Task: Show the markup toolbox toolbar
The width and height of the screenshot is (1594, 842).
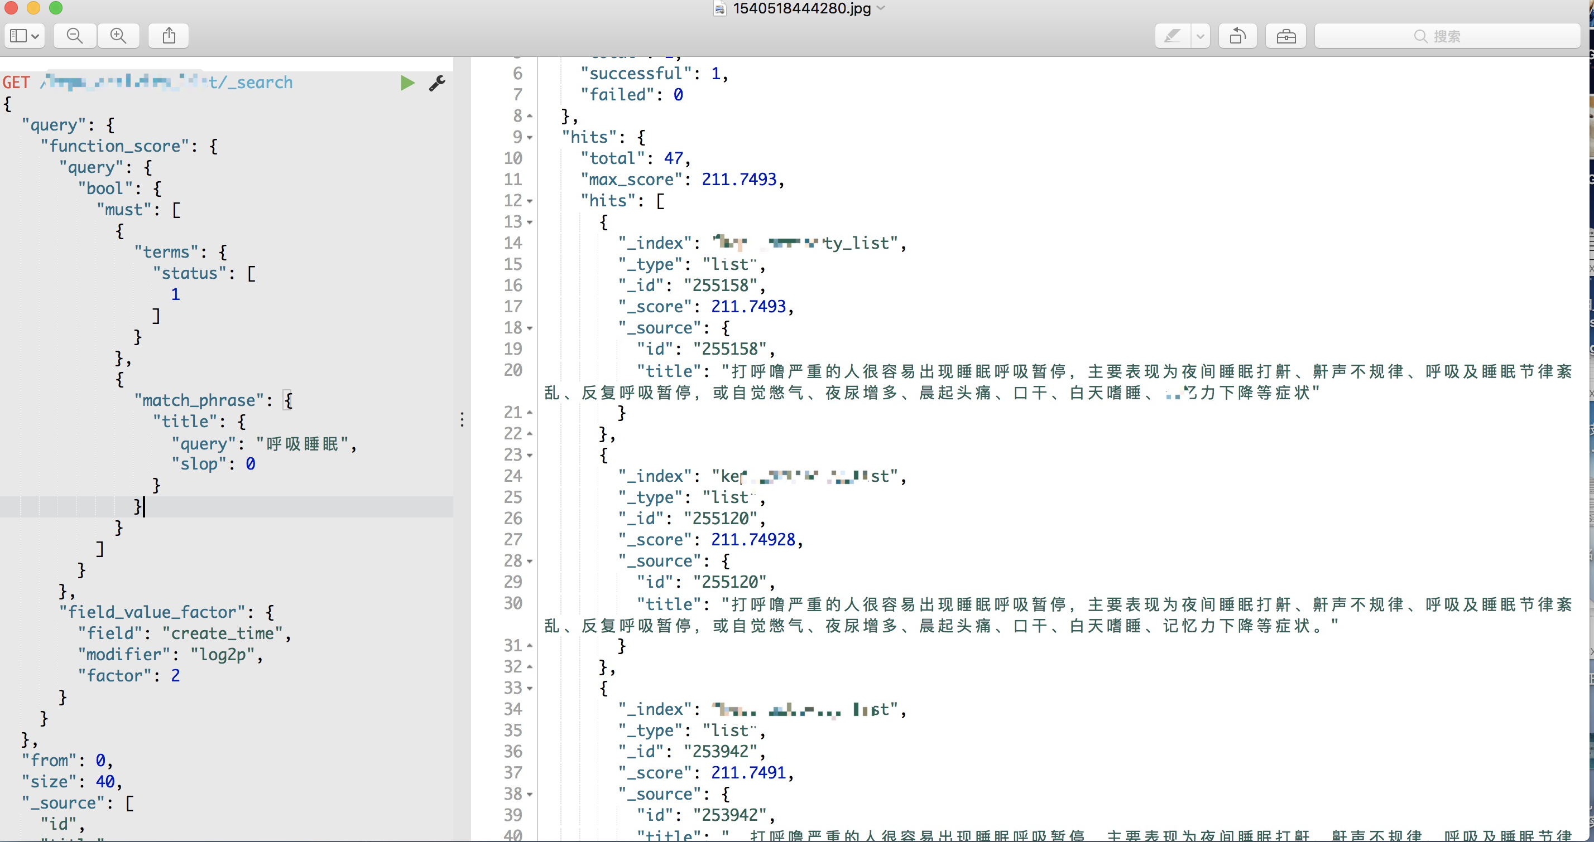Action: (x=1286, y=36)
